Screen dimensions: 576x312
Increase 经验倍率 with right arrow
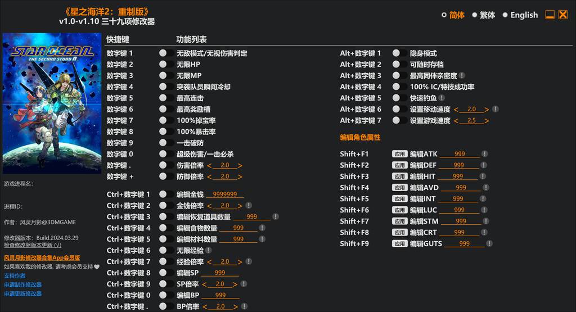point(240,262)
